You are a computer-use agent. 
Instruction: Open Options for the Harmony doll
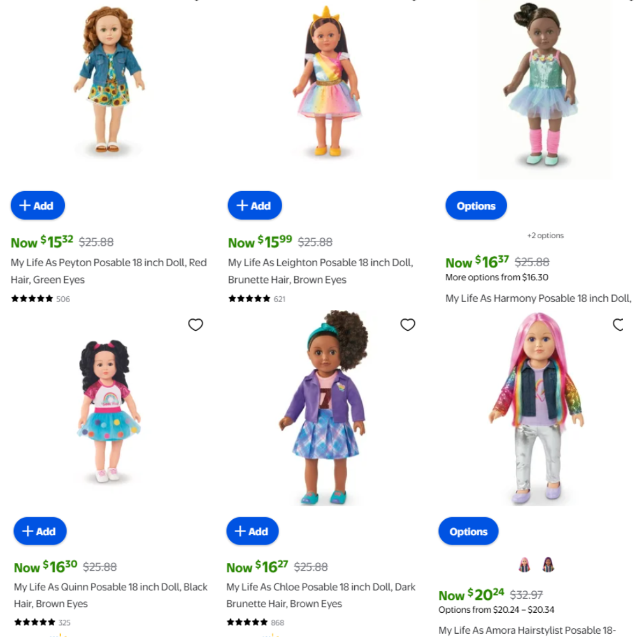pyautogui.click(x=476, y=206)
